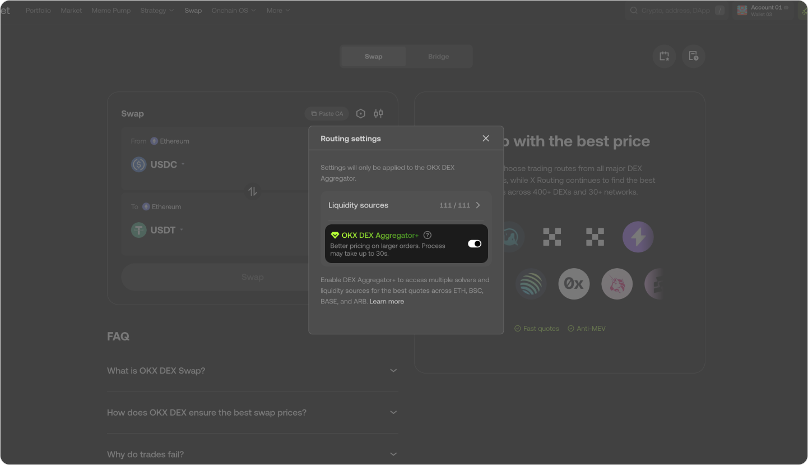Click the large Swap submit button
This screenshot has height=465, width=808.
[x=253, y=277]
